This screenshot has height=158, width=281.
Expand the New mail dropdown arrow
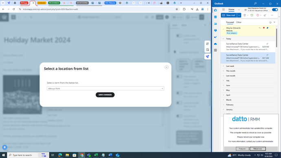point(239,15)
